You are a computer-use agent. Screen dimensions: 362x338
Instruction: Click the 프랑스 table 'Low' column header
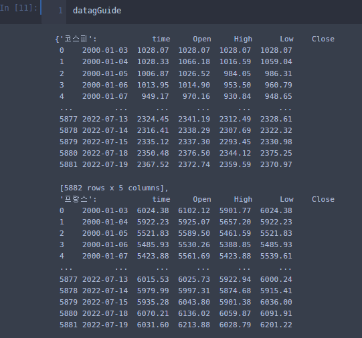[286, 199]
